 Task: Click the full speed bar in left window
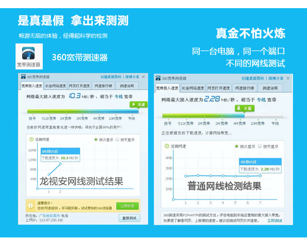83,111
